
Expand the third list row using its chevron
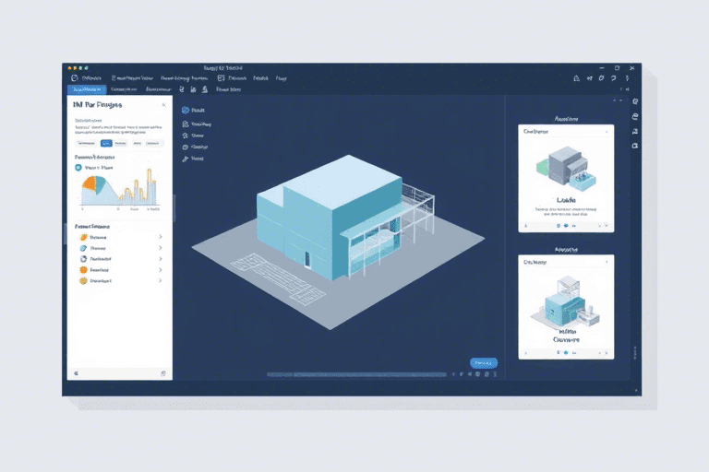pyautogui.click(x=161, y=259)
